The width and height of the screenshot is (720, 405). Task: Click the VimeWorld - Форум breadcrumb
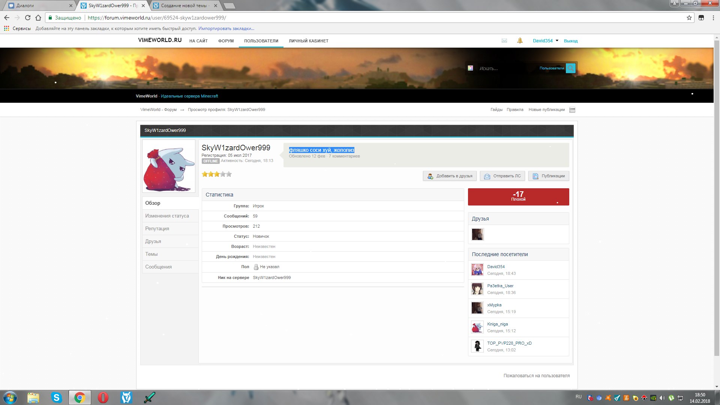158,110
